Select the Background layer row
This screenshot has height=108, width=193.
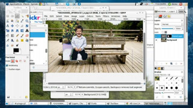tap(169, 40)
